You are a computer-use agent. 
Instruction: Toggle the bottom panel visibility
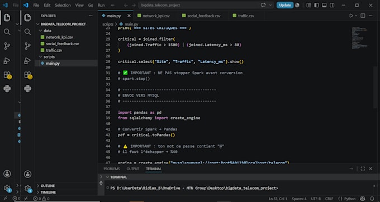pyautogui.click(x=324, y=5)
